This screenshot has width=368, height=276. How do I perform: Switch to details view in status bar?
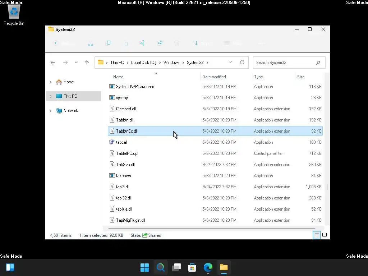pos(317,235)
